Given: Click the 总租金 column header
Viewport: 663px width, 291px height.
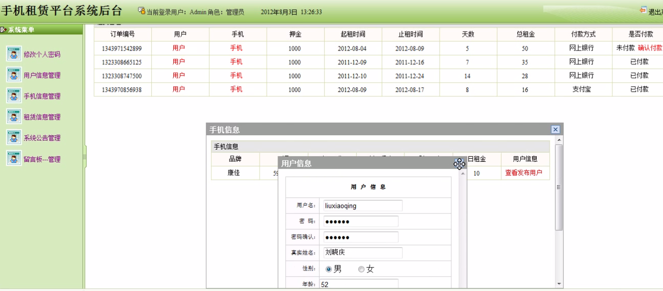Looking at the screenshot, I should tap(525, 34).
